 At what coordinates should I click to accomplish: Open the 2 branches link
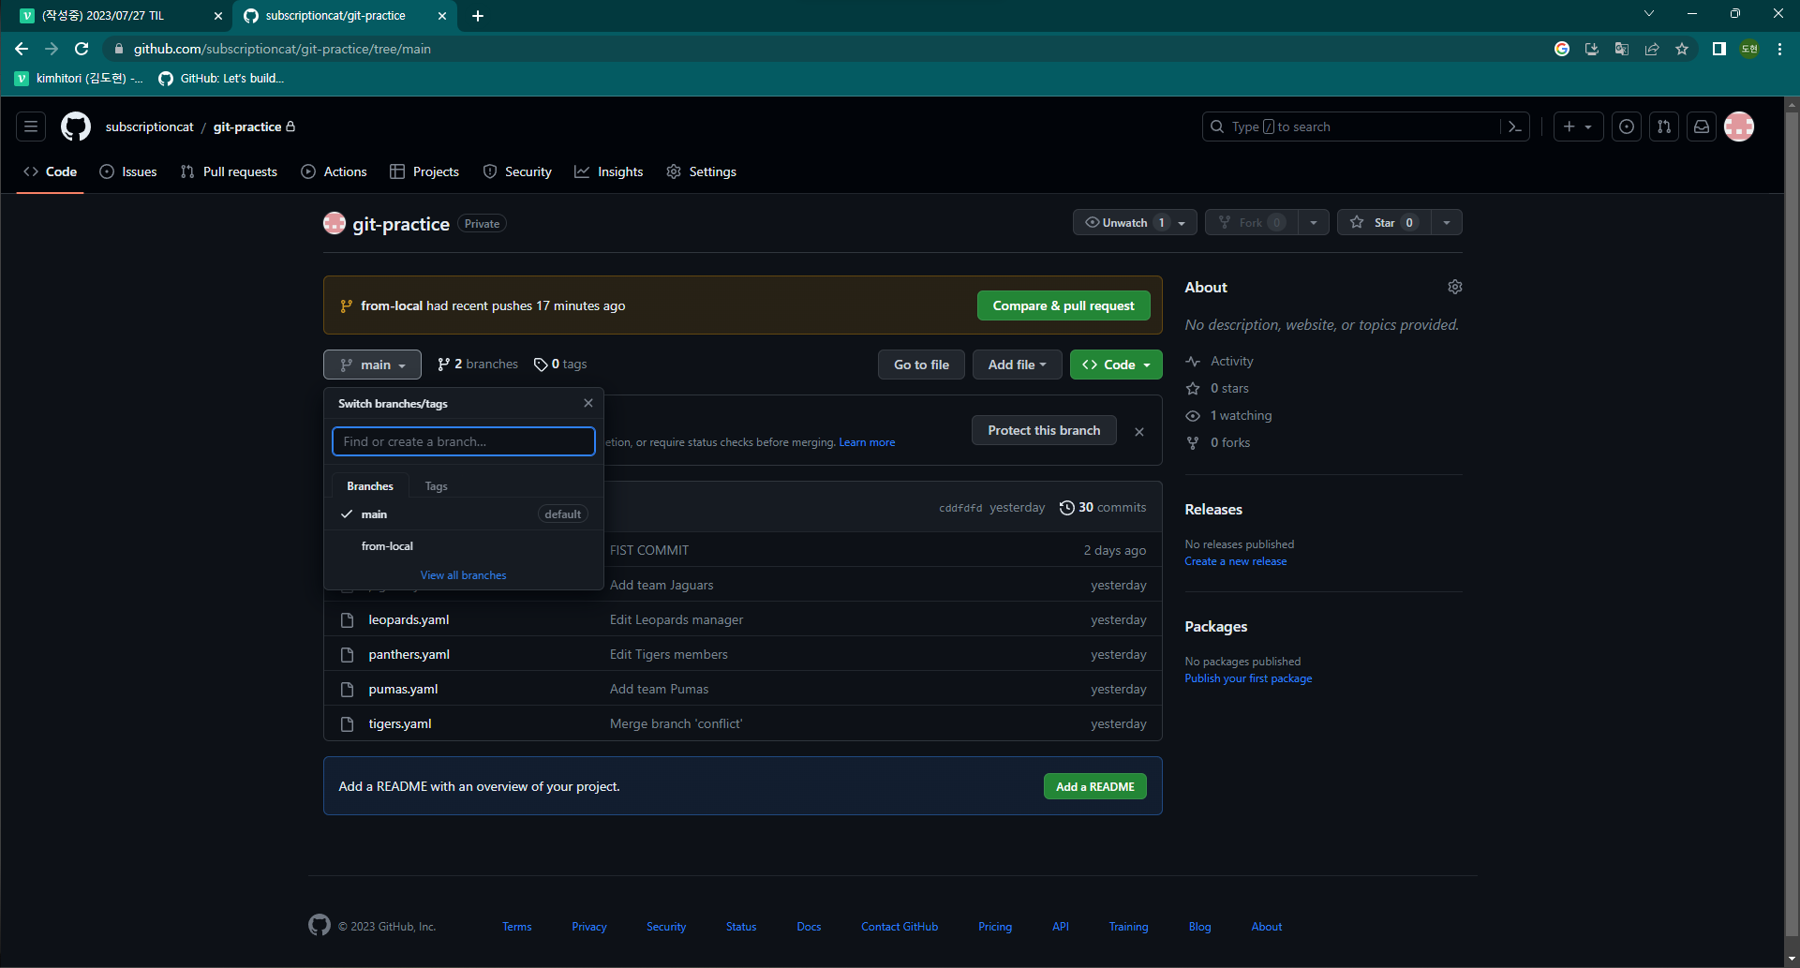(478, 364)
